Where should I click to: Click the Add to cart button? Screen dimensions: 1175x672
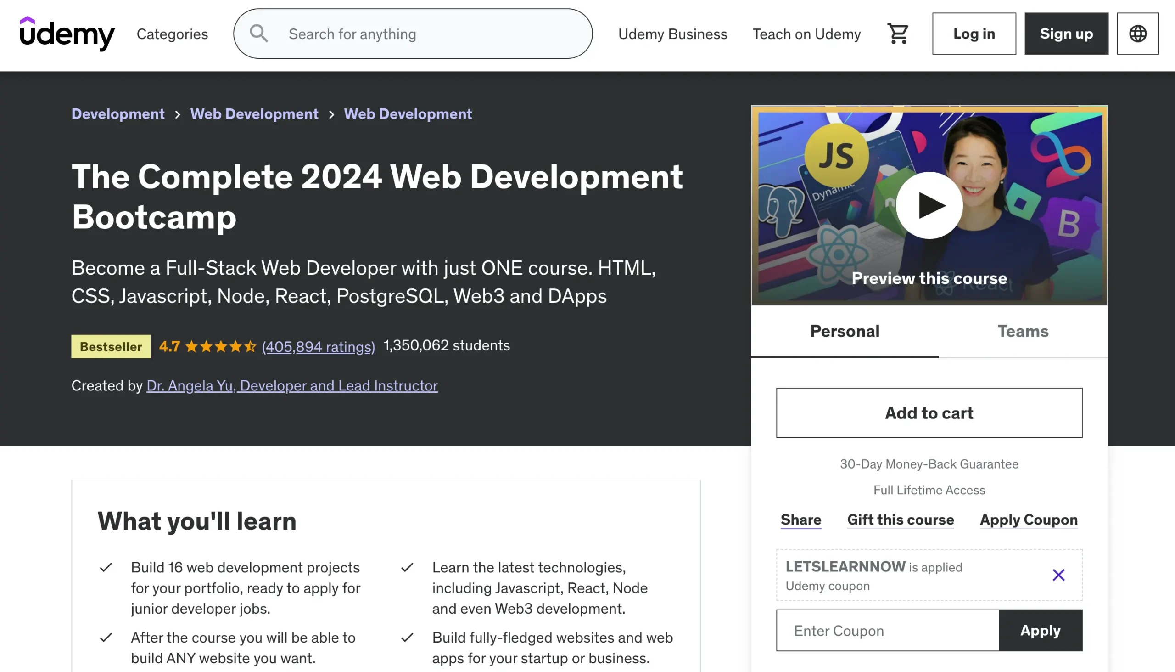point(929,413)
